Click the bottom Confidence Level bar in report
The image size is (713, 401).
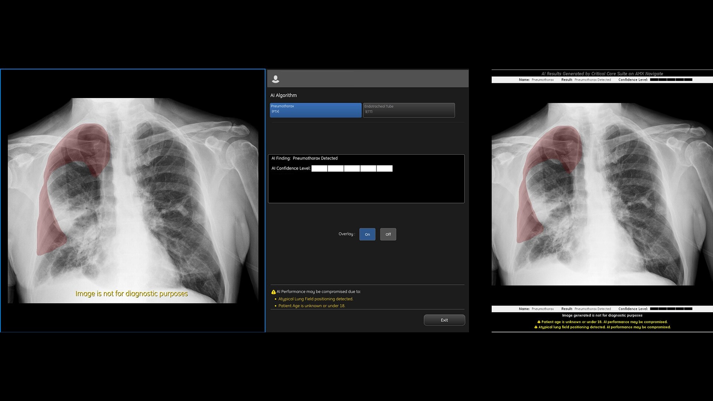(x=671, y=309)
